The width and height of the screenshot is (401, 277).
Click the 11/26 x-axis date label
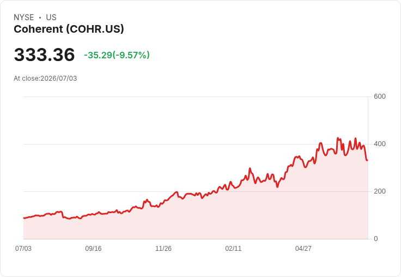163,248
